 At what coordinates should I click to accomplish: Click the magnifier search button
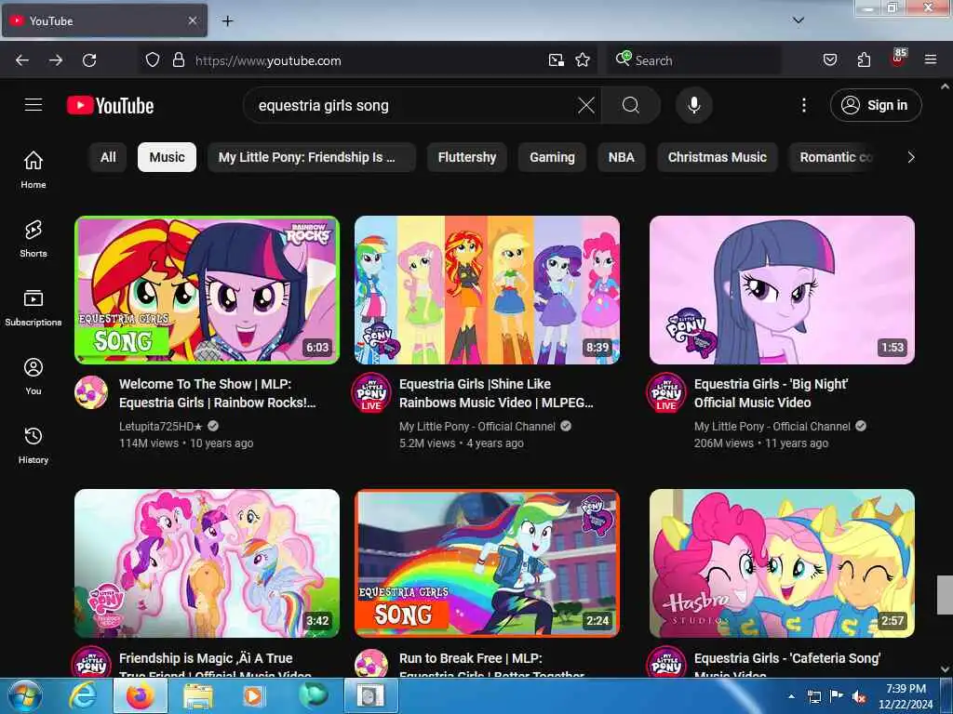click(631, 105)
